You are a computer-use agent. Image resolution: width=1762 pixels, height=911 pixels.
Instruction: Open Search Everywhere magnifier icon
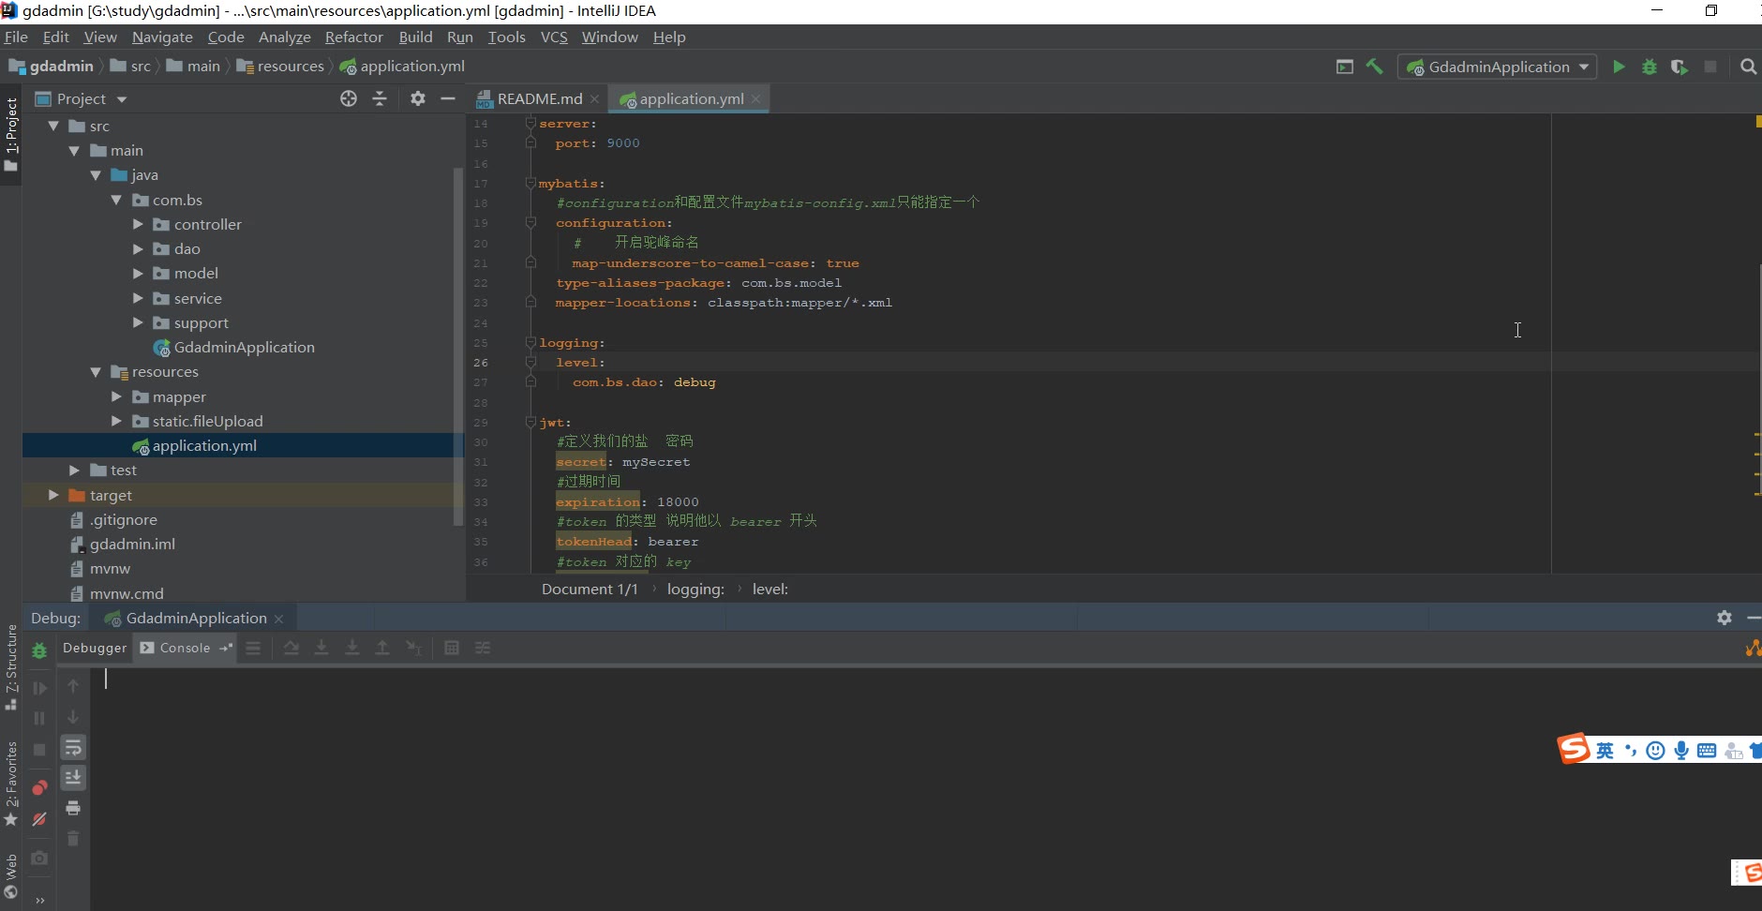pos(1748,67)
